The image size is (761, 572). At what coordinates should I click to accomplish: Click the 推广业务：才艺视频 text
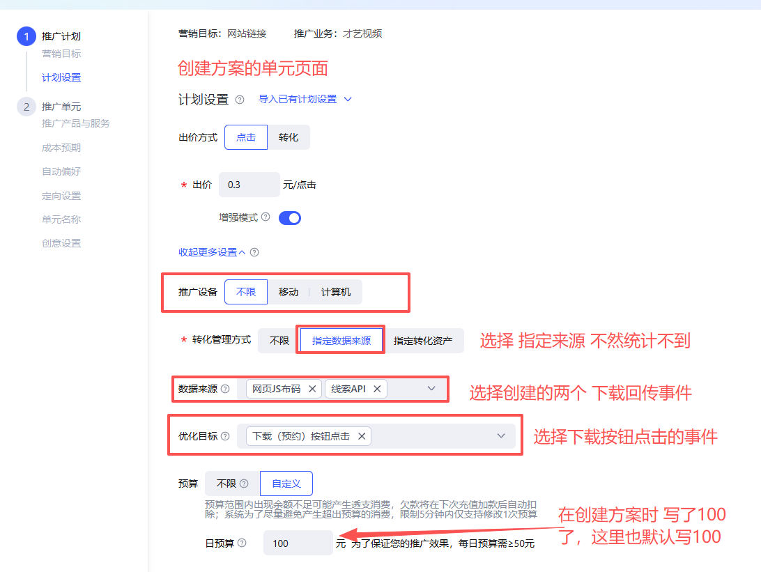tap(338, 33)
